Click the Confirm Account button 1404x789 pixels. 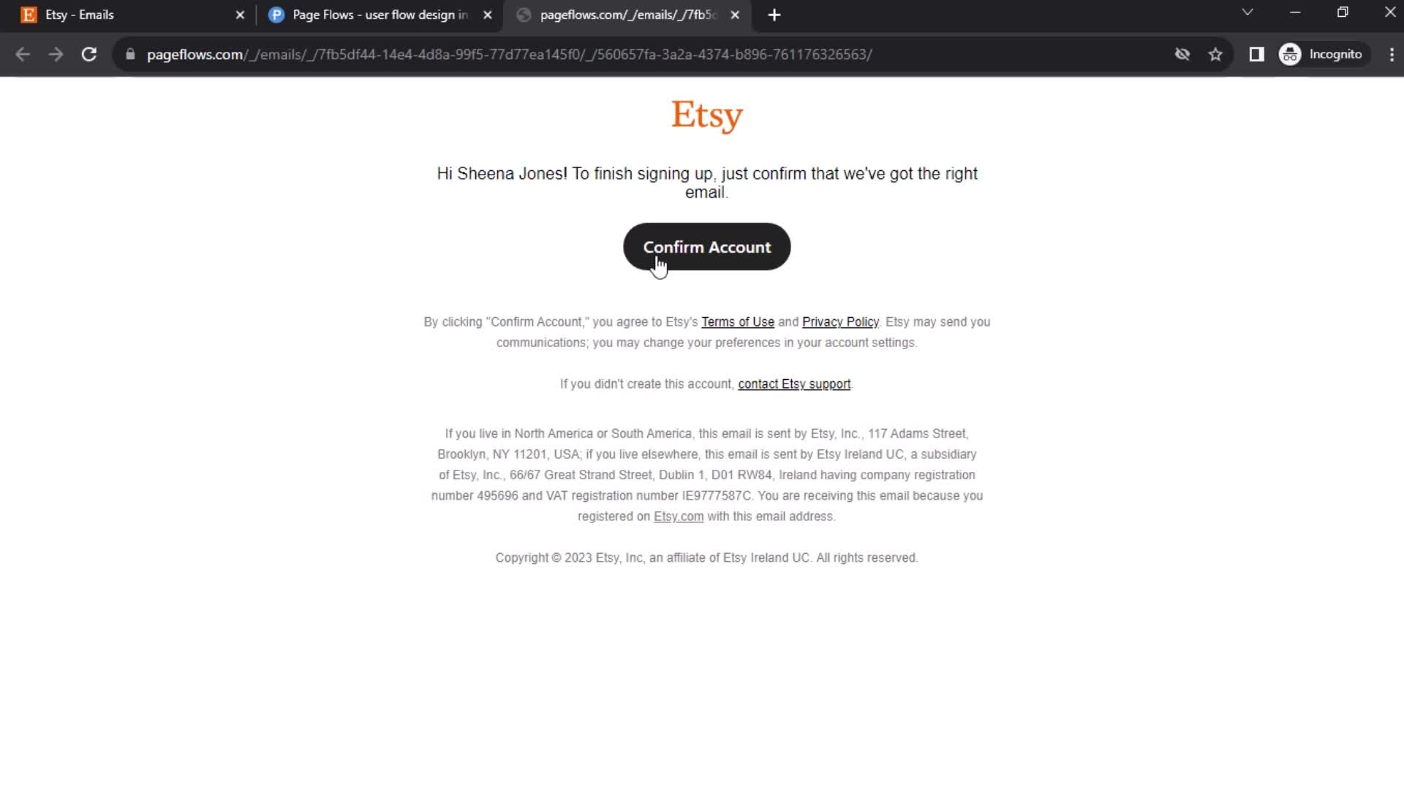tap(707, 247)
